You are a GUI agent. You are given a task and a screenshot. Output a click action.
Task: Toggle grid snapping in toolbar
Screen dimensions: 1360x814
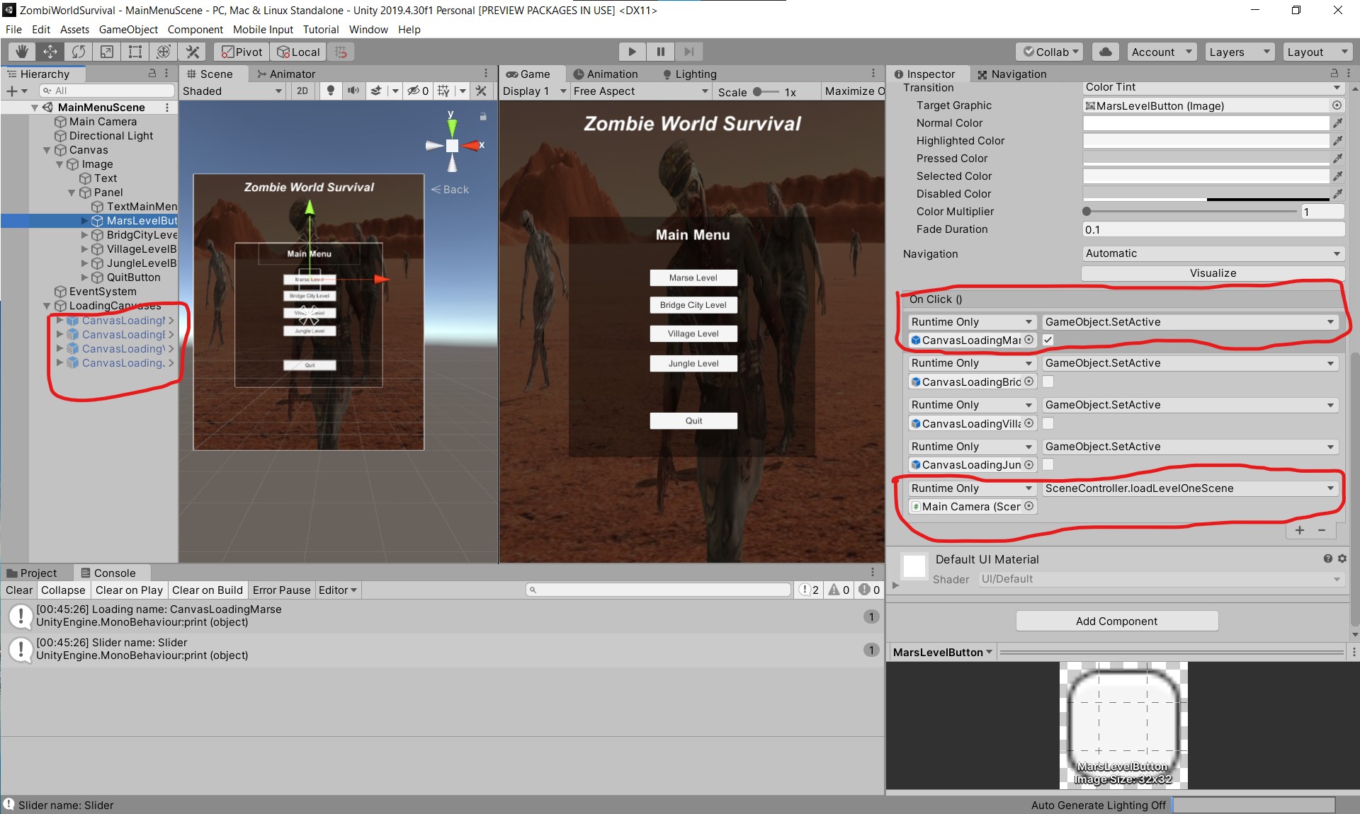(341, 52)
